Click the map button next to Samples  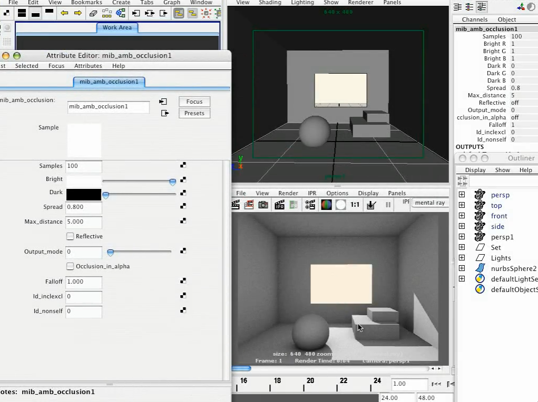point(183,165)
